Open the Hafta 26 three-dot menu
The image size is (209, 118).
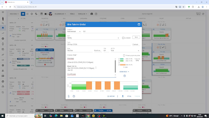[x=32, y=45]
